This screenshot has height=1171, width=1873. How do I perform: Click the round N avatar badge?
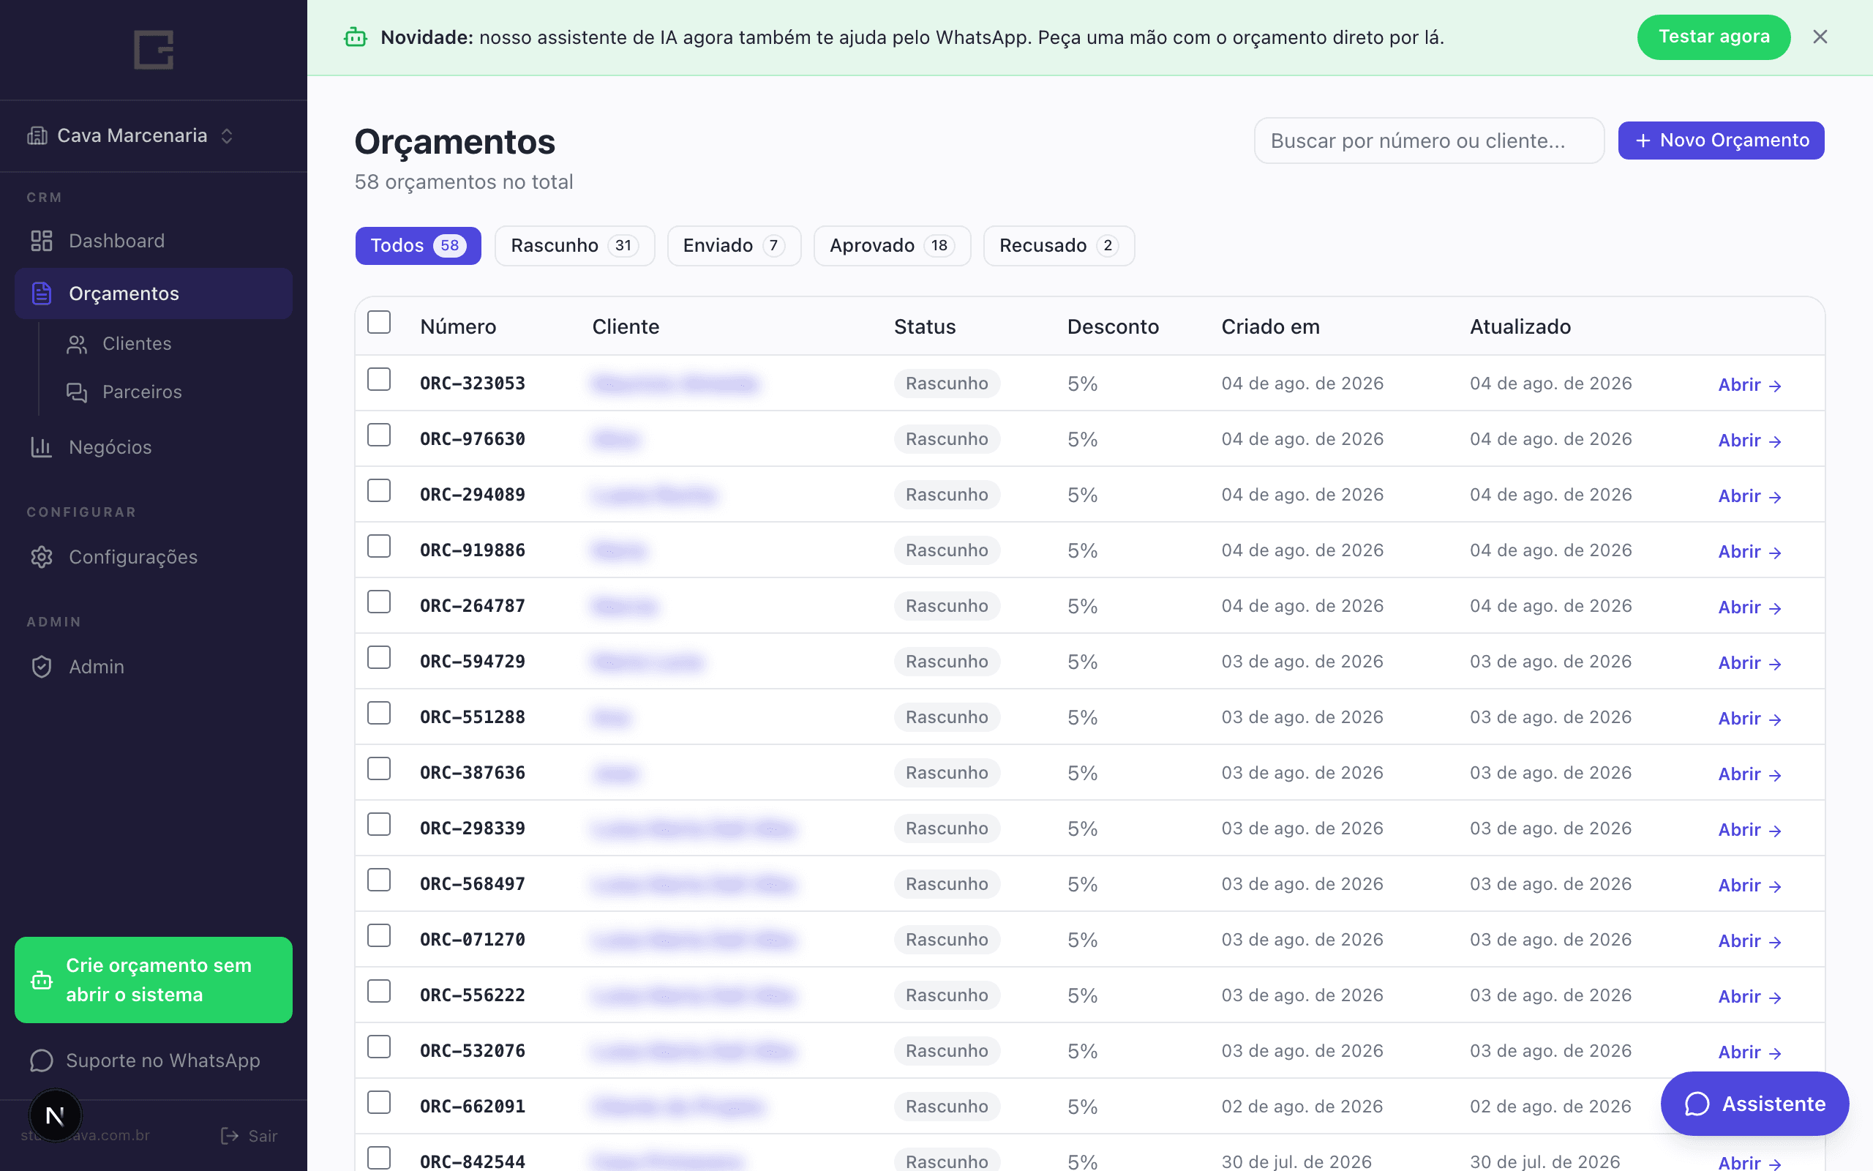(55, 1115)
